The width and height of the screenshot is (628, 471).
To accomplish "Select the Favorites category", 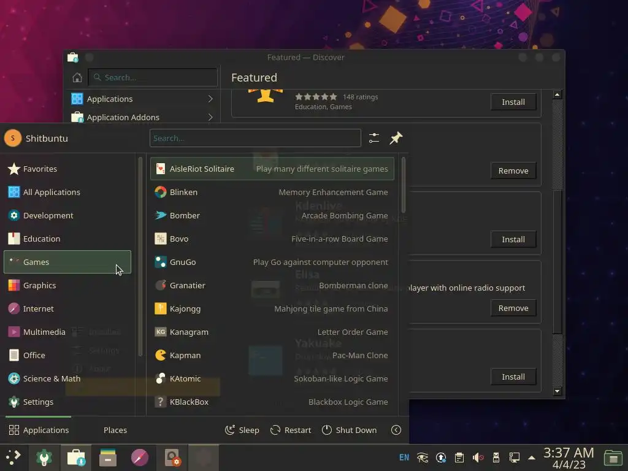I will pos(67,169).
